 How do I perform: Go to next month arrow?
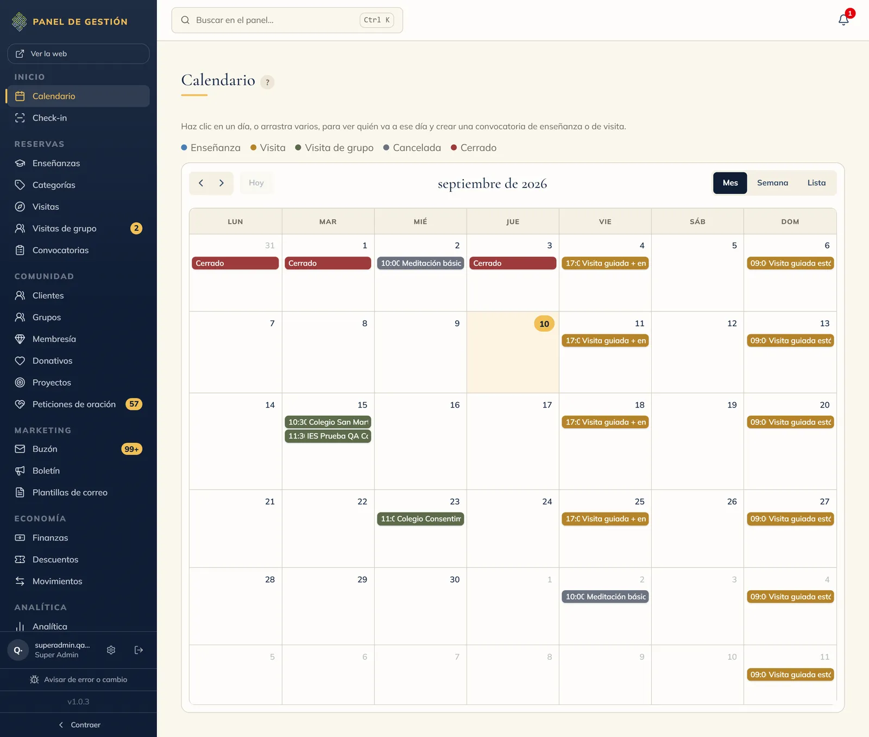[x=222, y=183]
